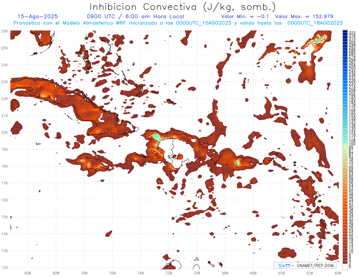Click the 24N latitude axis label

click(x=4, y=65)
